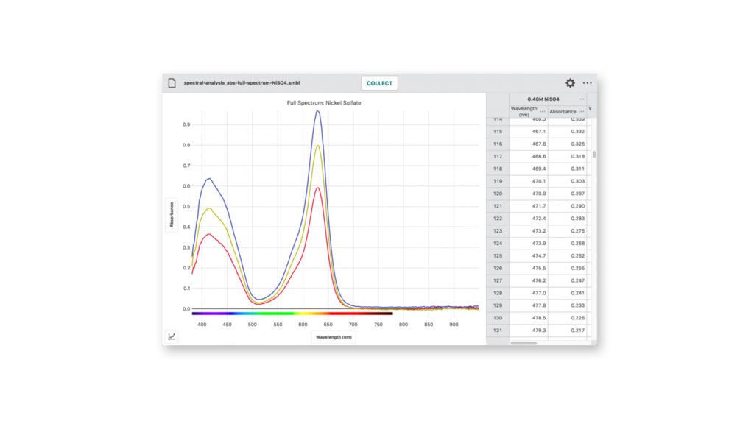Image resolution: width=754 pixels, height=424 pixels.
Task: Open the settings gear icon
Action: 571,83
